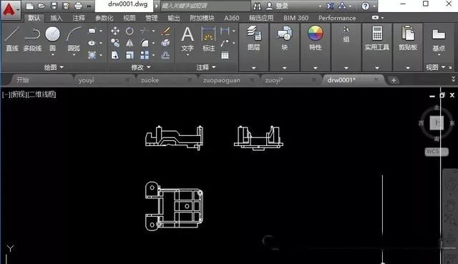This screenshot has height=264, width=458.
Task: Open the Utilities (实用工具) panel
Action: coord(377,38)
